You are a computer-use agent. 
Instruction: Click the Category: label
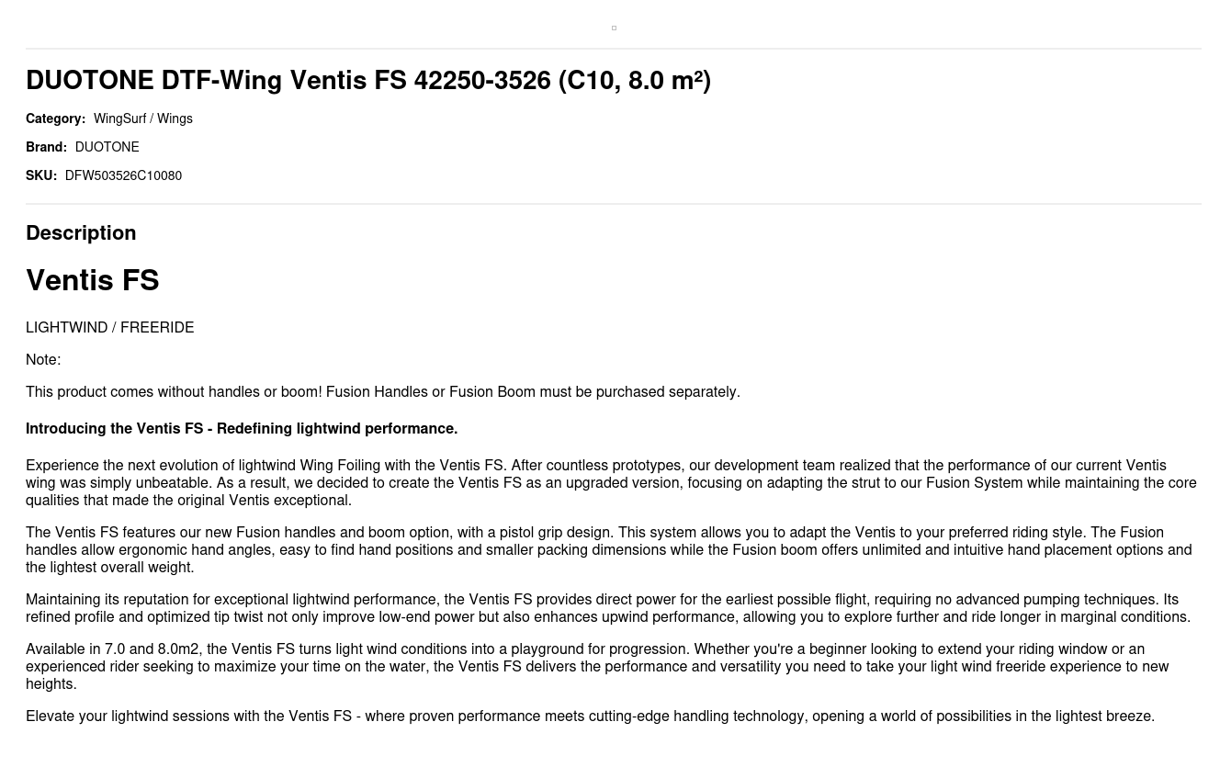55,118
